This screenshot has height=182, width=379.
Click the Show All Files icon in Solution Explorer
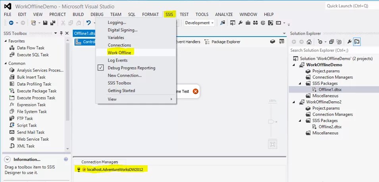pos(339,42)
